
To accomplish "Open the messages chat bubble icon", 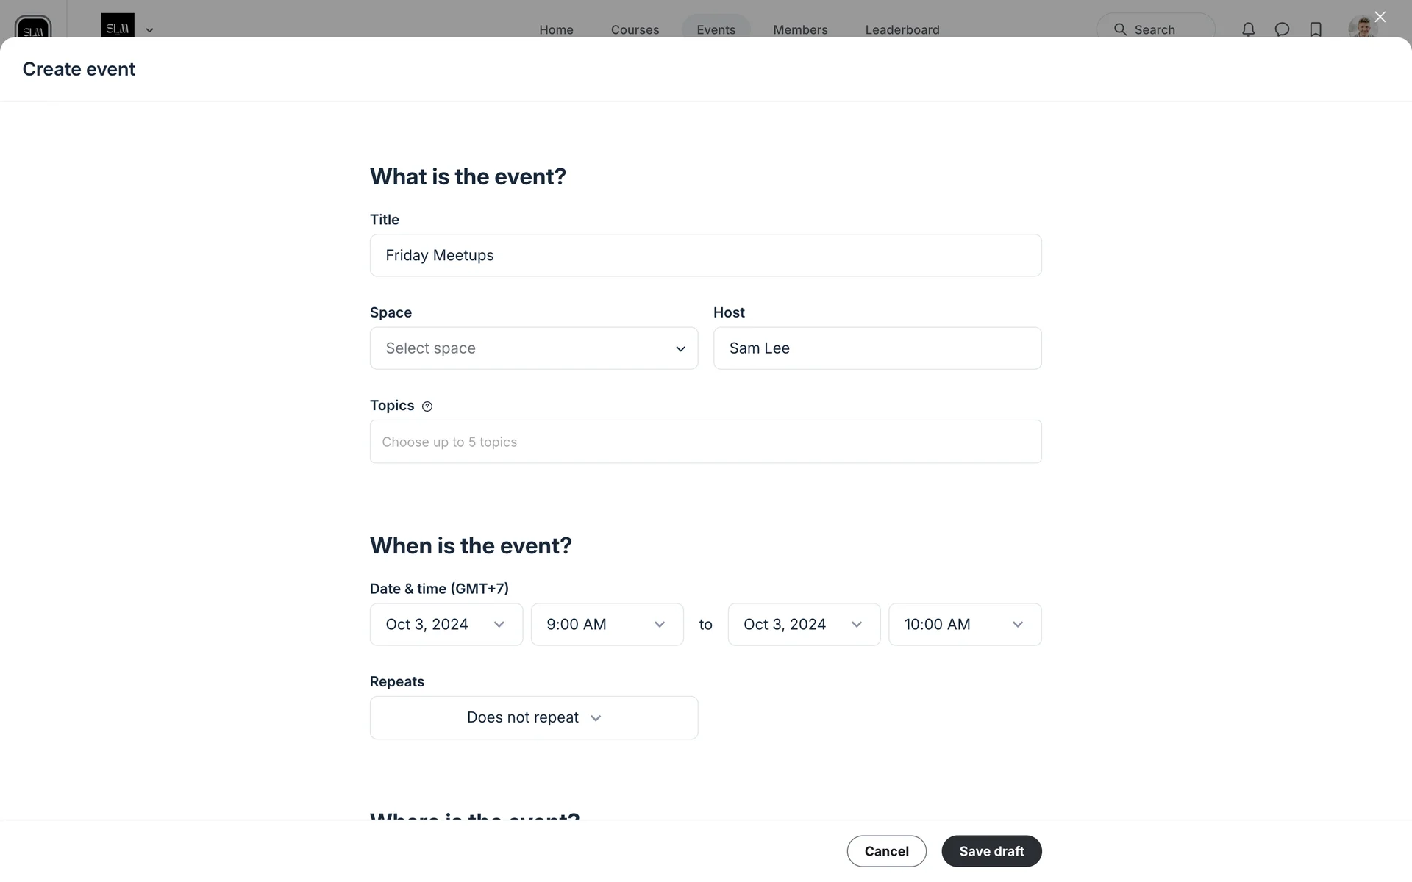I will click(1282, 29).
